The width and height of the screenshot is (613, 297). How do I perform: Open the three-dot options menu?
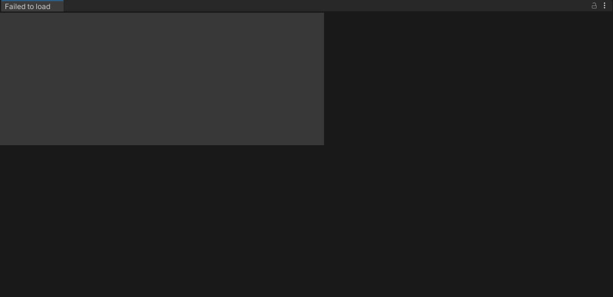[605, 5]
